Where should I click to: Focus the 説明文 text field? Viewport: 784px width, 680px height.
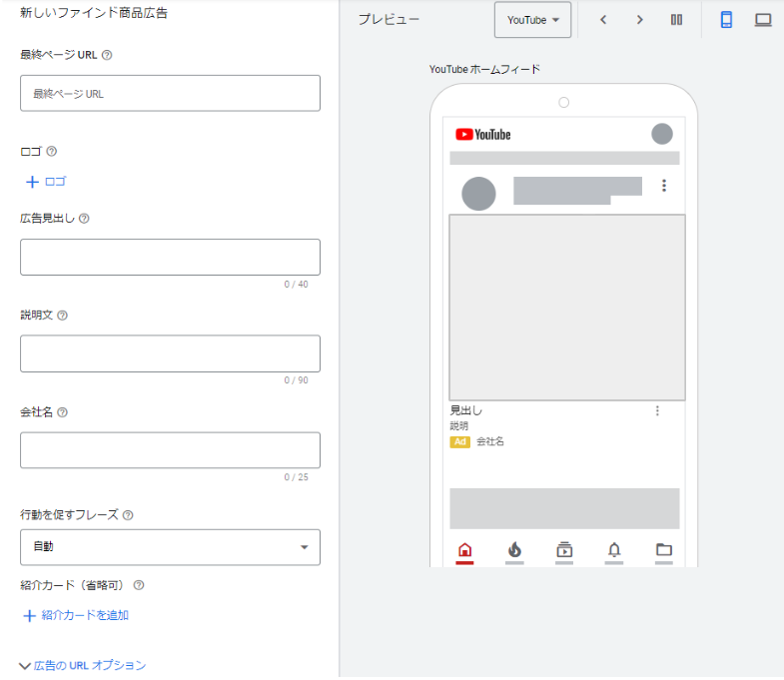(170, 353)
